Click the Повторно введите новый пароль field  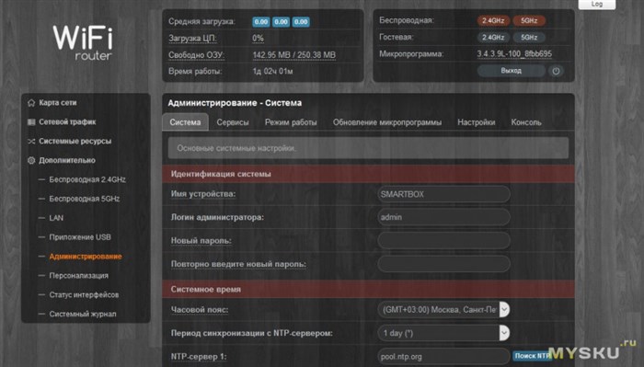tap(443, 264)
